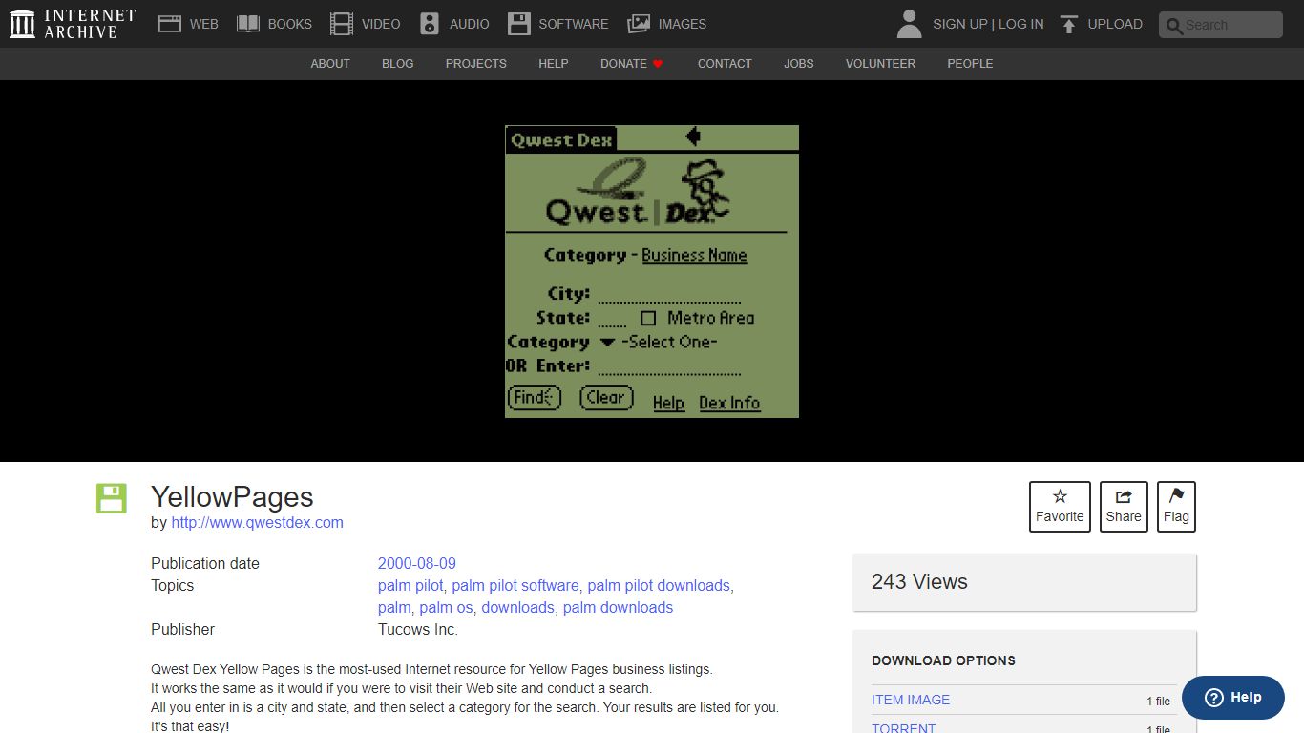Viewport: 1304px width, 733px height.
Task: Open the PEOPLE page
Action: [x=970, y=64]
